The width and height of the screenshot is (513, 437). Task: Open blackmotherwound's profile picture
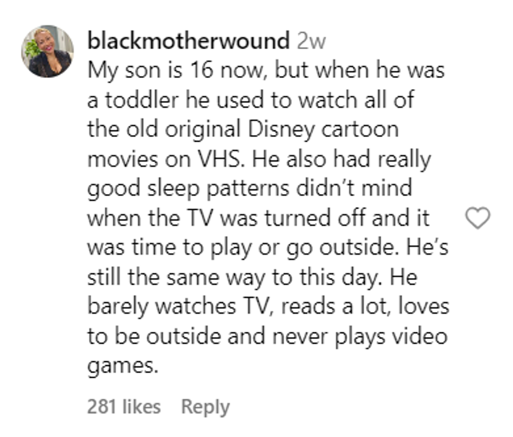click(48, 51)
